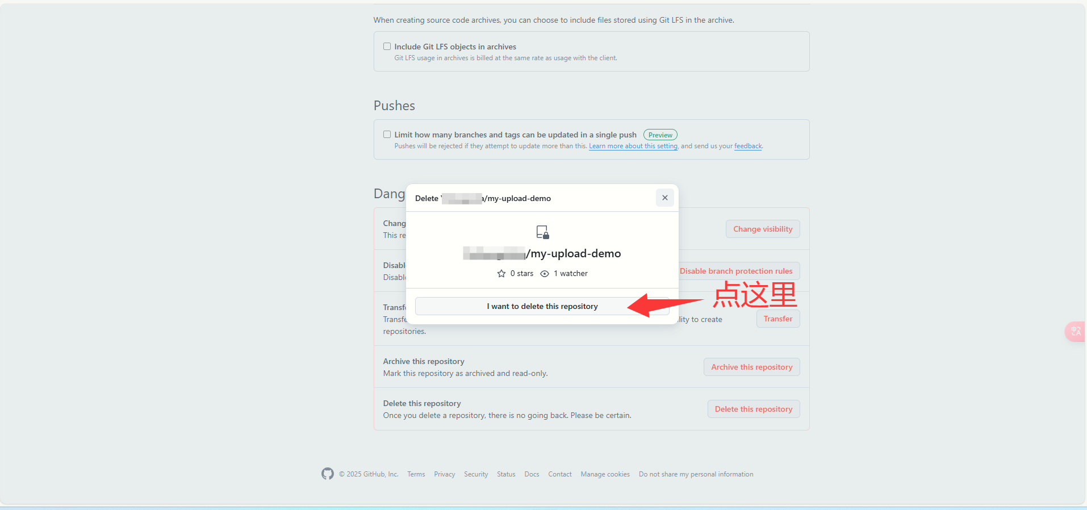Open Change visibility option
The width and height of the screenshot is (1087, 510).
pos(763,229)
